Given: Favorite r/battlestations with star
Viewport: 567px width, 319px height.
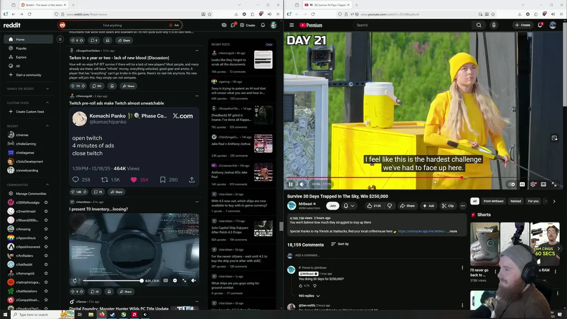Looking at the screenshot, I should (x=46, y=291).
